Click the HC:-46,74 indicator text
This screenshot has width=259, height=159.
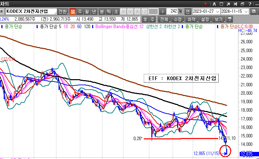point(248,30)
